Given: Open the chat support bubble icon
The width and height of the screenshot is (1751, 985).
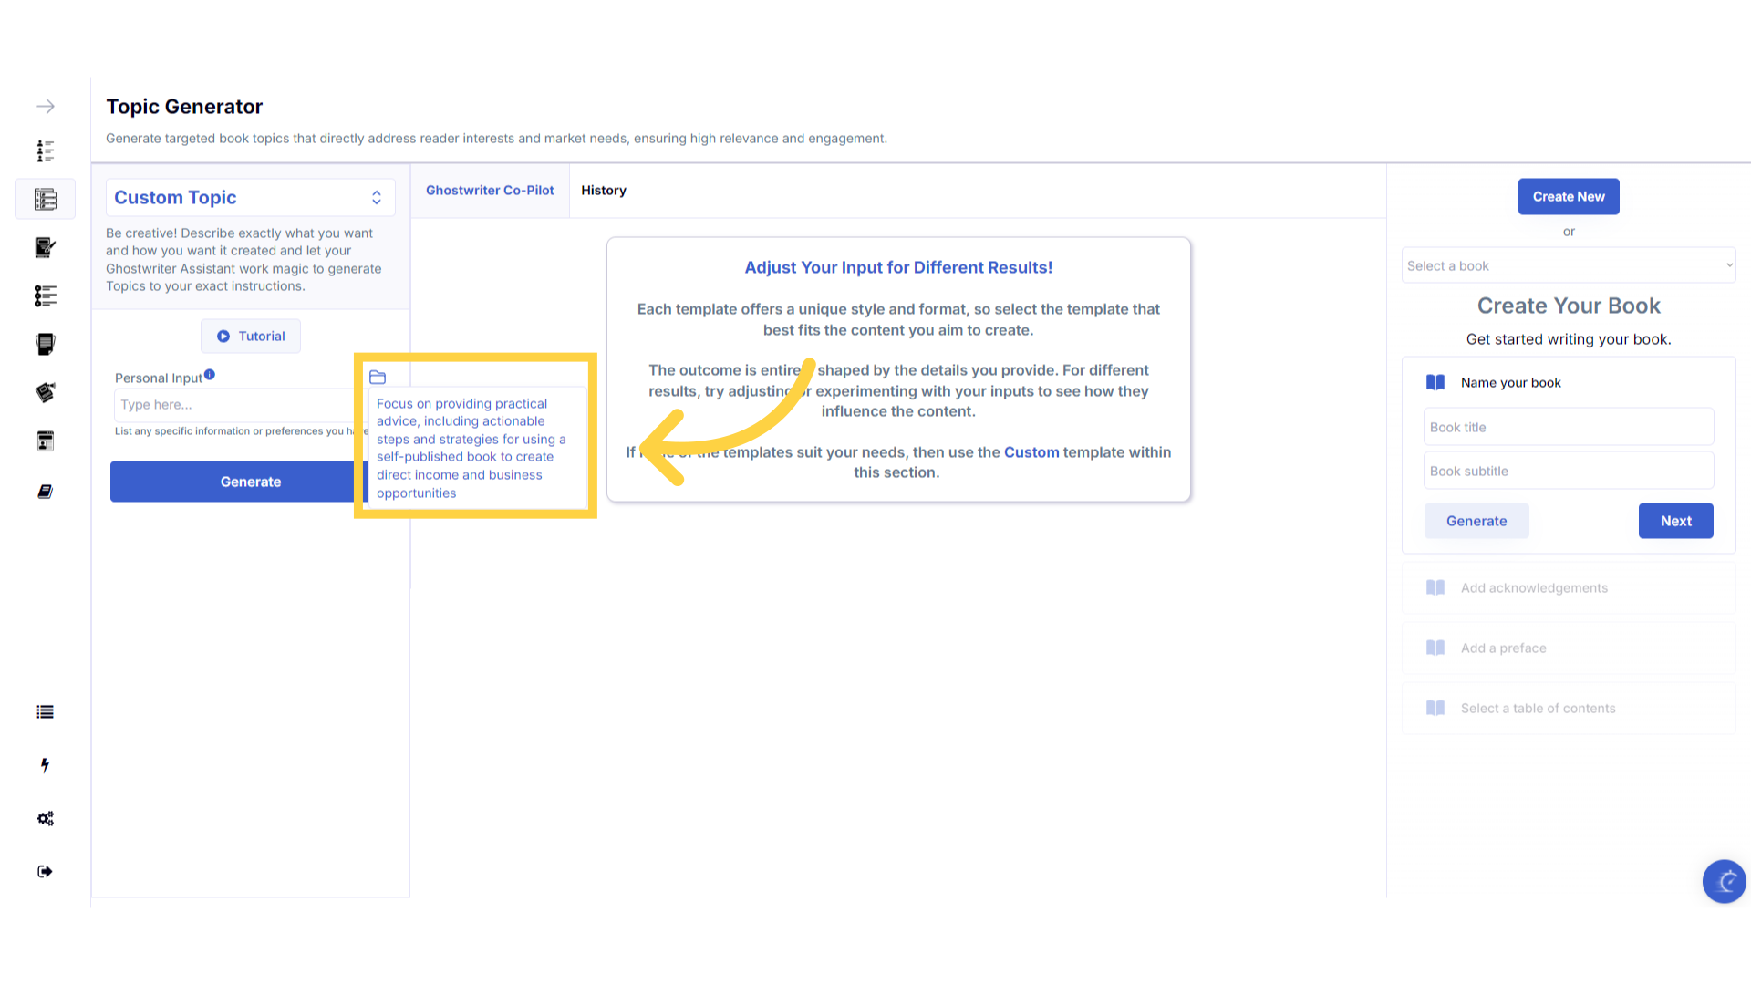Looking at the screenshot, I should pyautogui.click(x=1724, y=881).
